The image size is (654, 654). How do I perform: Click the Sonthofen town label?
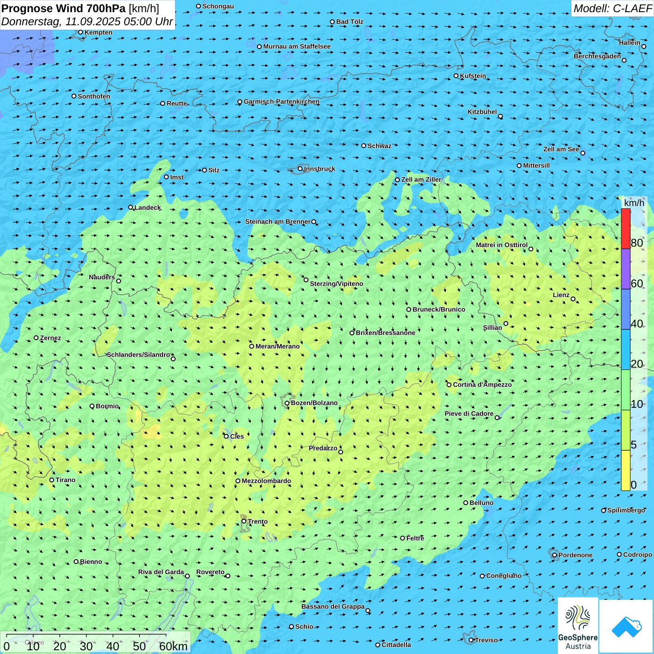pos(94,96)
